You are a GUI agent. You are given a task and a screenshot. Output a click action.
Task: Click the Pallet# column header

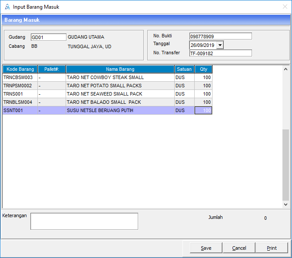click(x=51, y=69)
